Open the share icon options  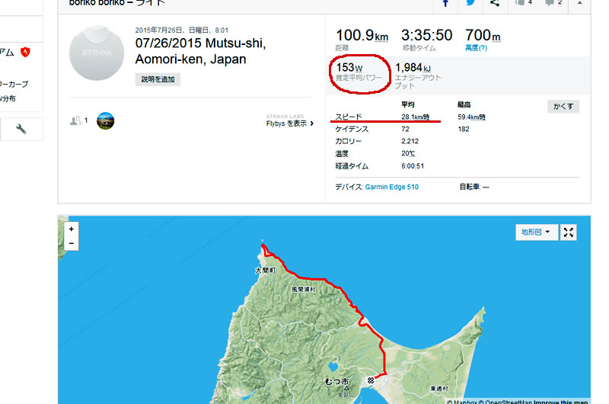point(494,3)
